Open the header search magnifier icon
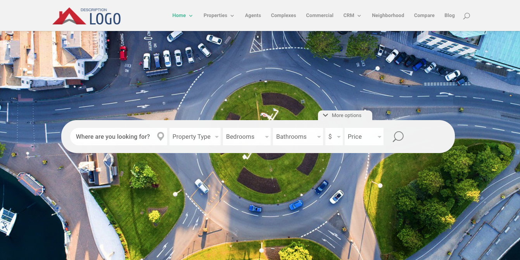Viewport: 520px width, 260px height. pos(466,16)
